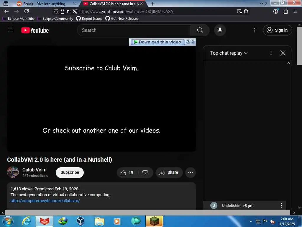Image resolution: width=302 pixels, height=227 pixels.
Task: Click Download this video button
Action: (x=157, y=42)
